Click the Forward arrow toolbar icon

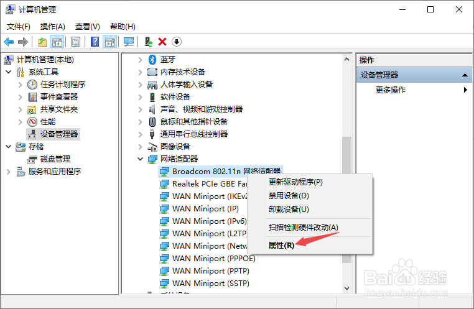pos(22,42)
